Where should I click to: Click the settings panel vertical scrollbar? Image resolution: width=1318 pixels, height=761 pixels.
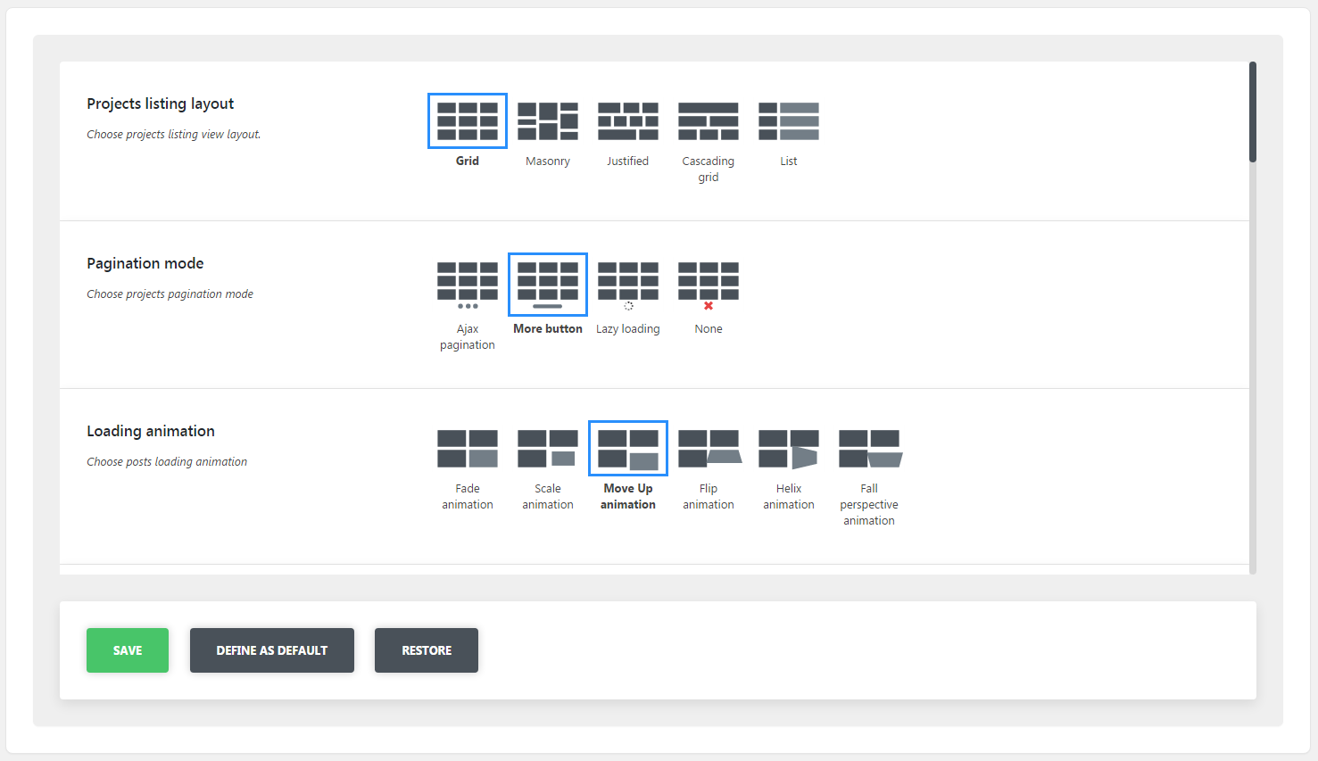(1253, 112)
